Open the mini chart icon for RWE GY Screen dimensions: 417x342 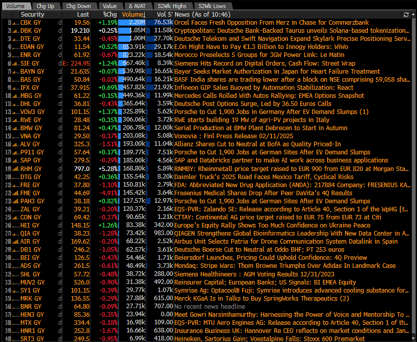[16, 120]
